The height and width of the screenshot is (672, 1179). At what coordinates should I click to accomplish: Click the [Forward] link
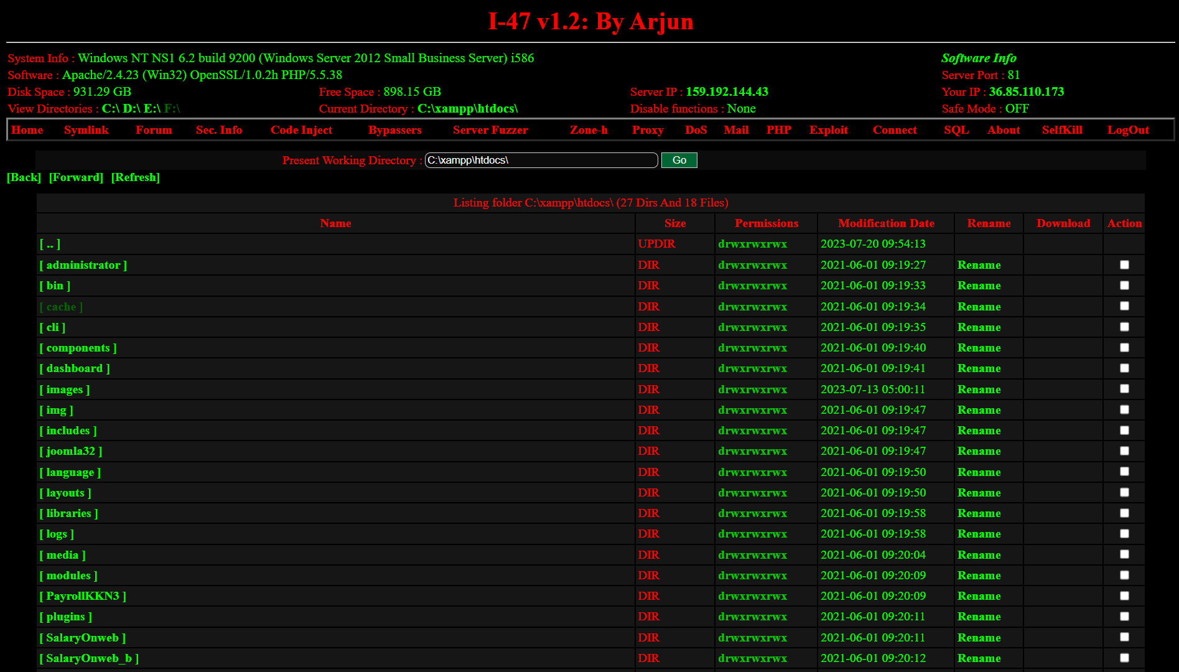pyautogui.click(x=76, y=177)
